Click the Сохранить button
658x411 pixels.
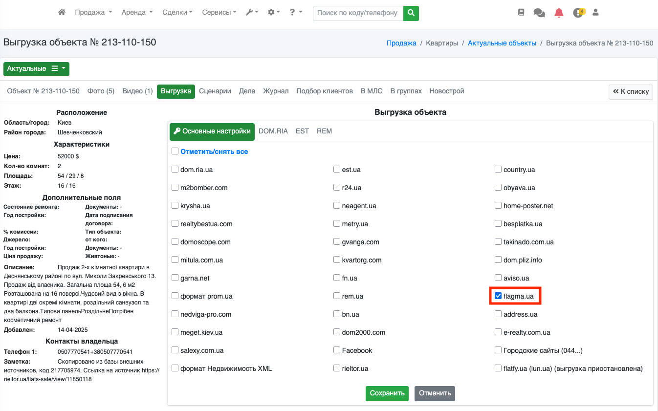click(x=387, y=393)
